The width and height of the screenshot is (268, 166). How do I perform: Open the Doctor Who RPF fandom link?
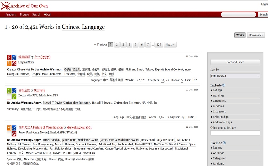coord(28,95)
